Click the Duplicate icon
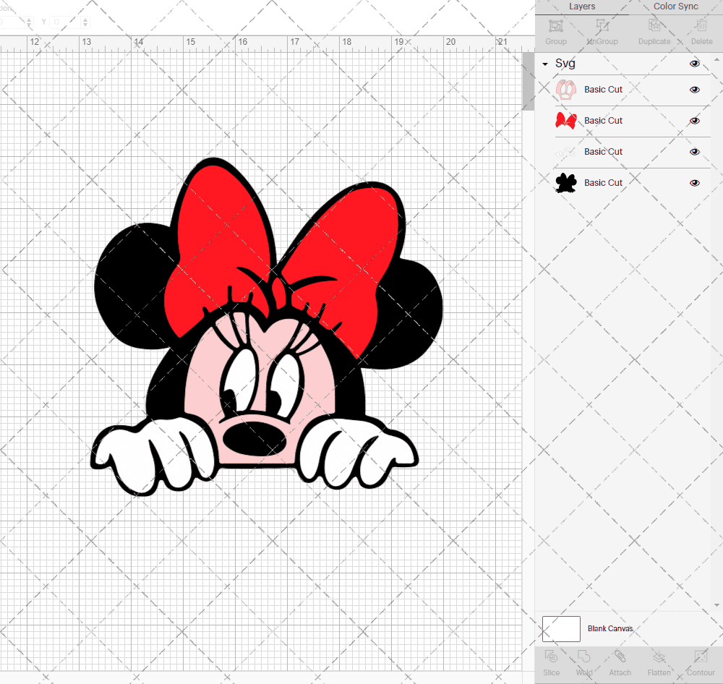The height and width of the screenshot is (684, 723). coord(654,26)
